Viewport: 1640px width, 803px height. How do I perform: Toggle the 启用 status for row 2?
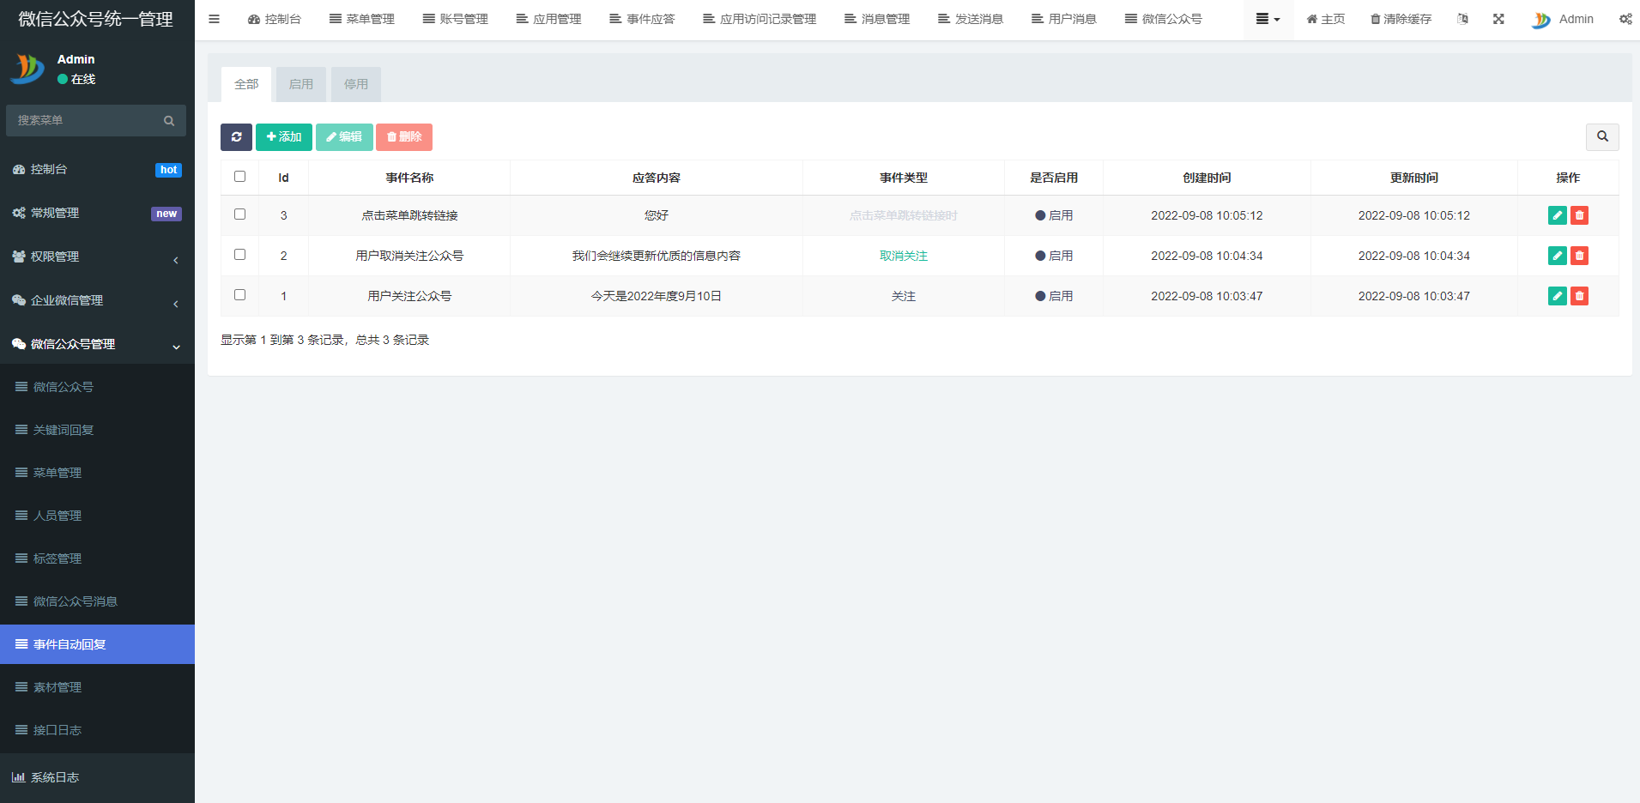point(1054,256)
